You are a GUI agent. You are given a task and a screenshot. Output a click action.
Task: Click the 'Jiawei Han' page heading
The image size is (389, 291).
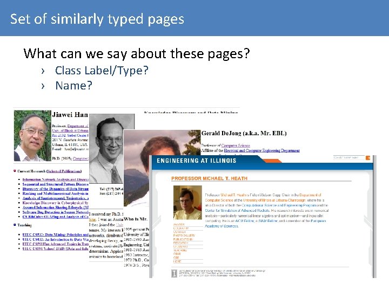[x=70, y=115]
